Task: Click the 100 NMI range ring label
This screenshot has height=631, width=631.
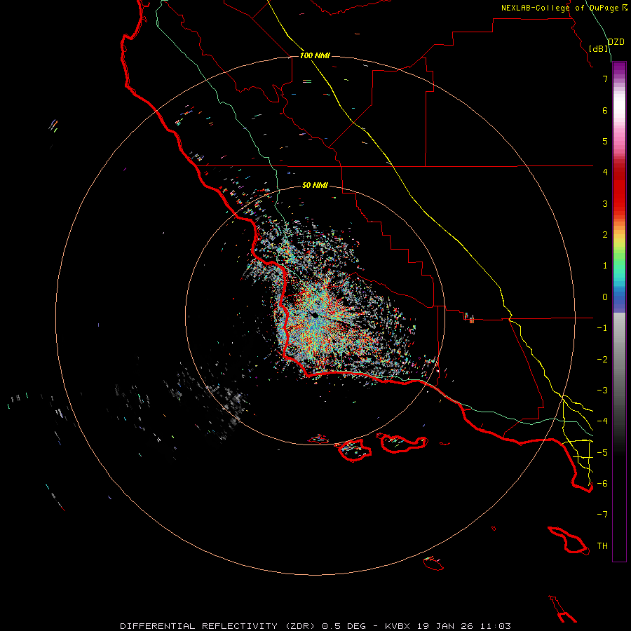Action: (315, 55)
